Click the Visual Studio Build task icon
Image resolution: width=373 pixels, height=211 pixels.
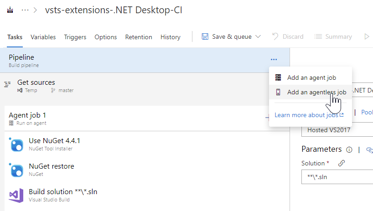(16, 195)
